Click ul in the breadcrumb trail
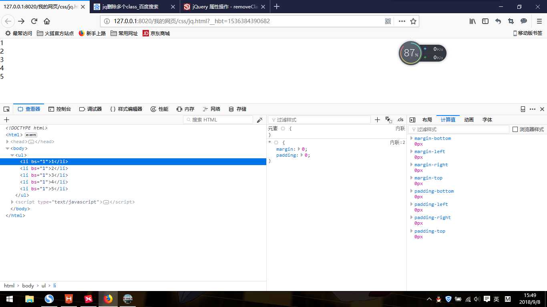Screen dimensions: 547x307 pos(44,286)
